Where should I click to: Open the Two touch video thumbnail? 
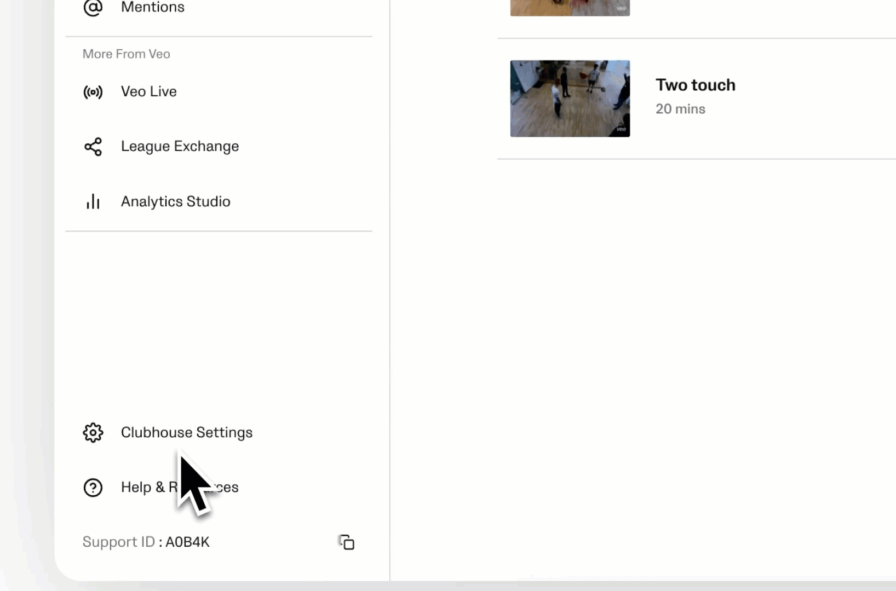[x=570, y=99]
